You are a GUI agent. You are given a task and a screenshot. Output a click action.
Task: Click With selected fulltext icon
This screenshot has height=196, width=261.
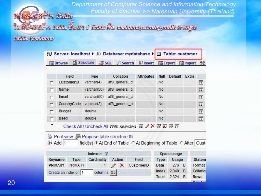click(177, 126)
